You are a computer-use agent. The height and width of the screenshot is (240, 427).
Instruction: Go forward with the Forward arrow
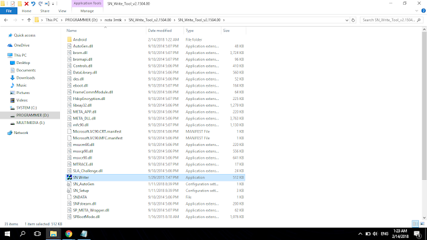pyautogui.click(x=15, y=20)
